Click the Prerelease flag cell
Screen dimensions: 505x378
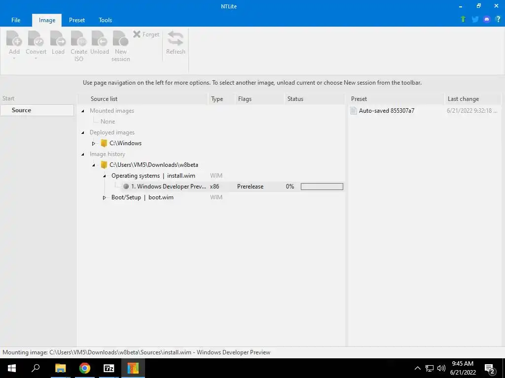coord(250,187)
